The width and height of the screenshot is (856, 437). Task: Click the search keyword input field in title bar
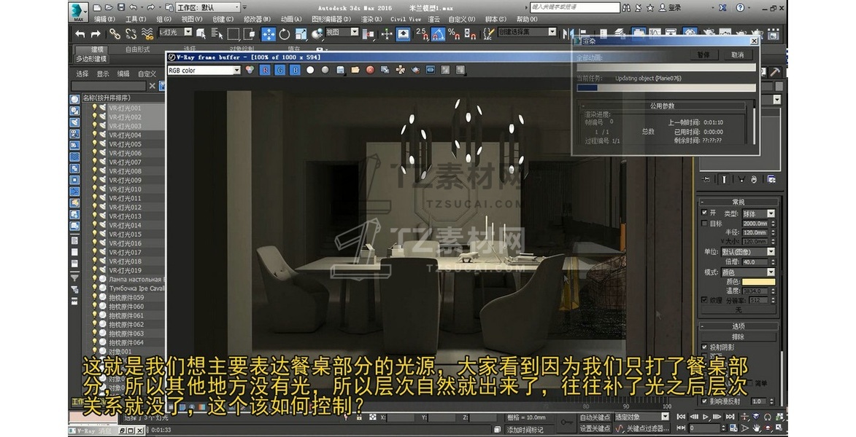[x=575, y=7]
